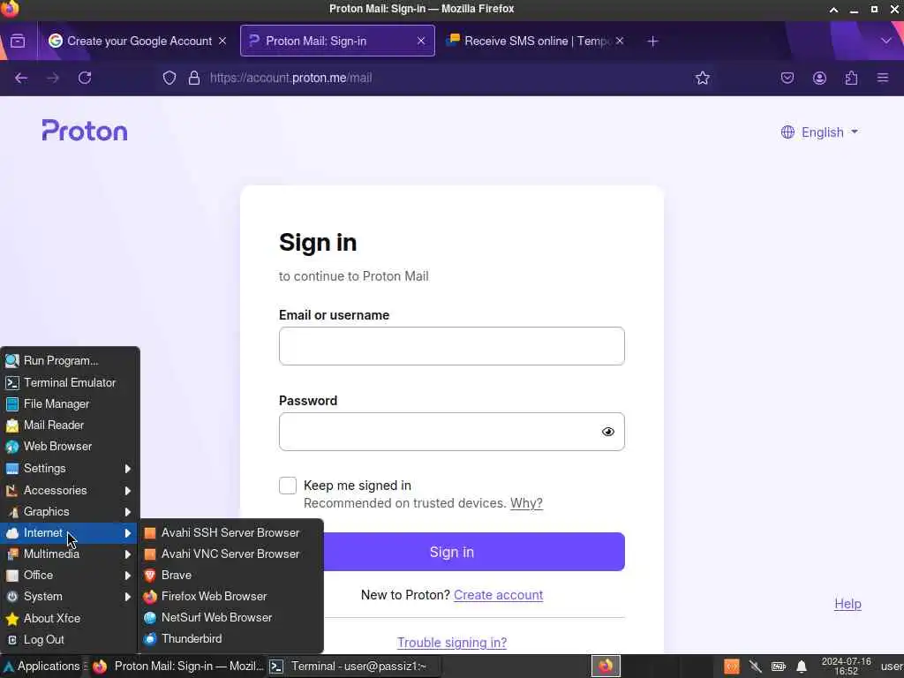This screenshot has height=678, width=904.
Task: Open Firefox View workspace icon
Action: pyautogui.click(x=18, y=41)
